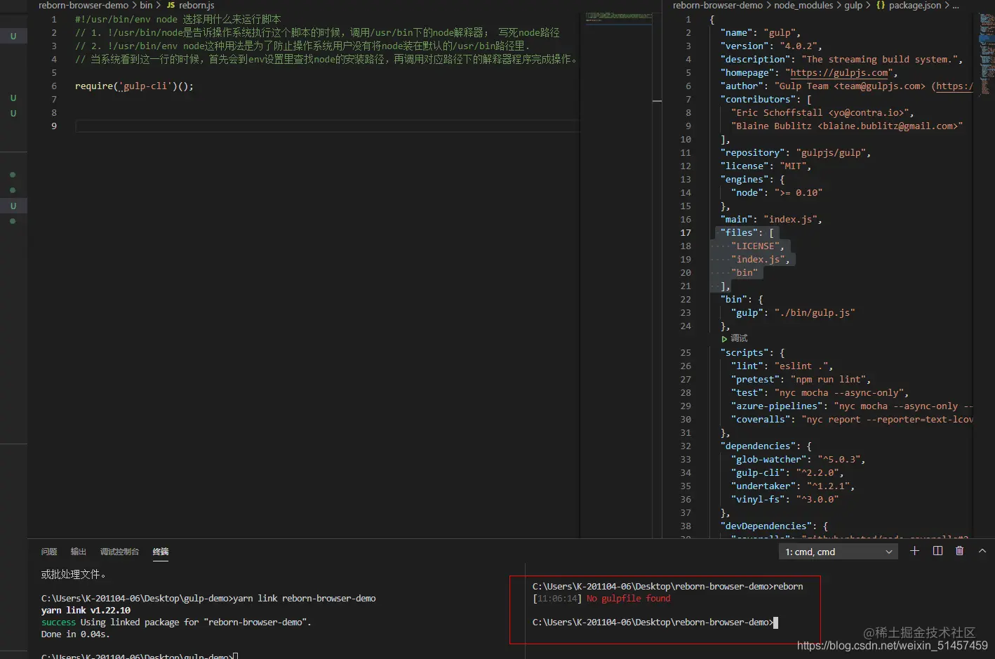Screen dimensions: 995x659
Task: Create a new terminal with plus icon
Action: [914, 551]
